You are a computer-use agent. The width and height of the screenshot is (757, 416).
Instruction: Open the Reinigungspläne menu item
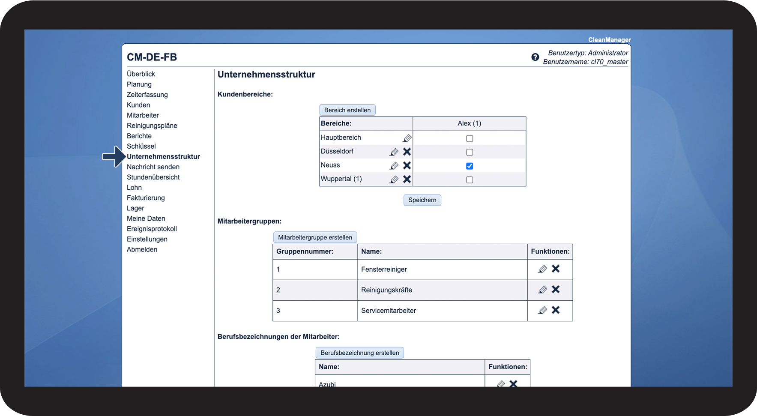pyautogui.click(x=152, y=126)
